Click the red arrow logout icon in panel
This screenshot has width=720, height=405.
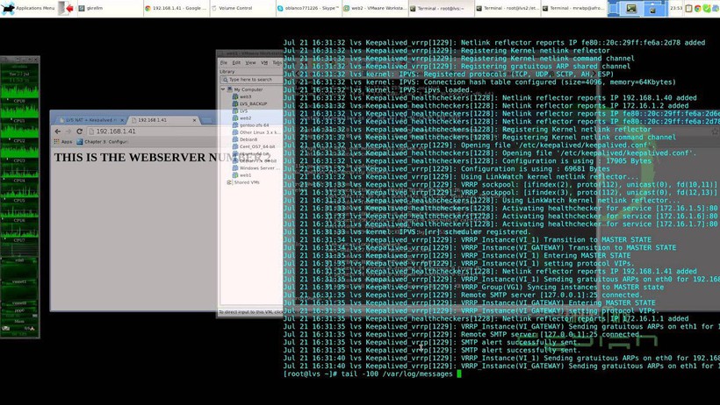(x=67, y=8)
